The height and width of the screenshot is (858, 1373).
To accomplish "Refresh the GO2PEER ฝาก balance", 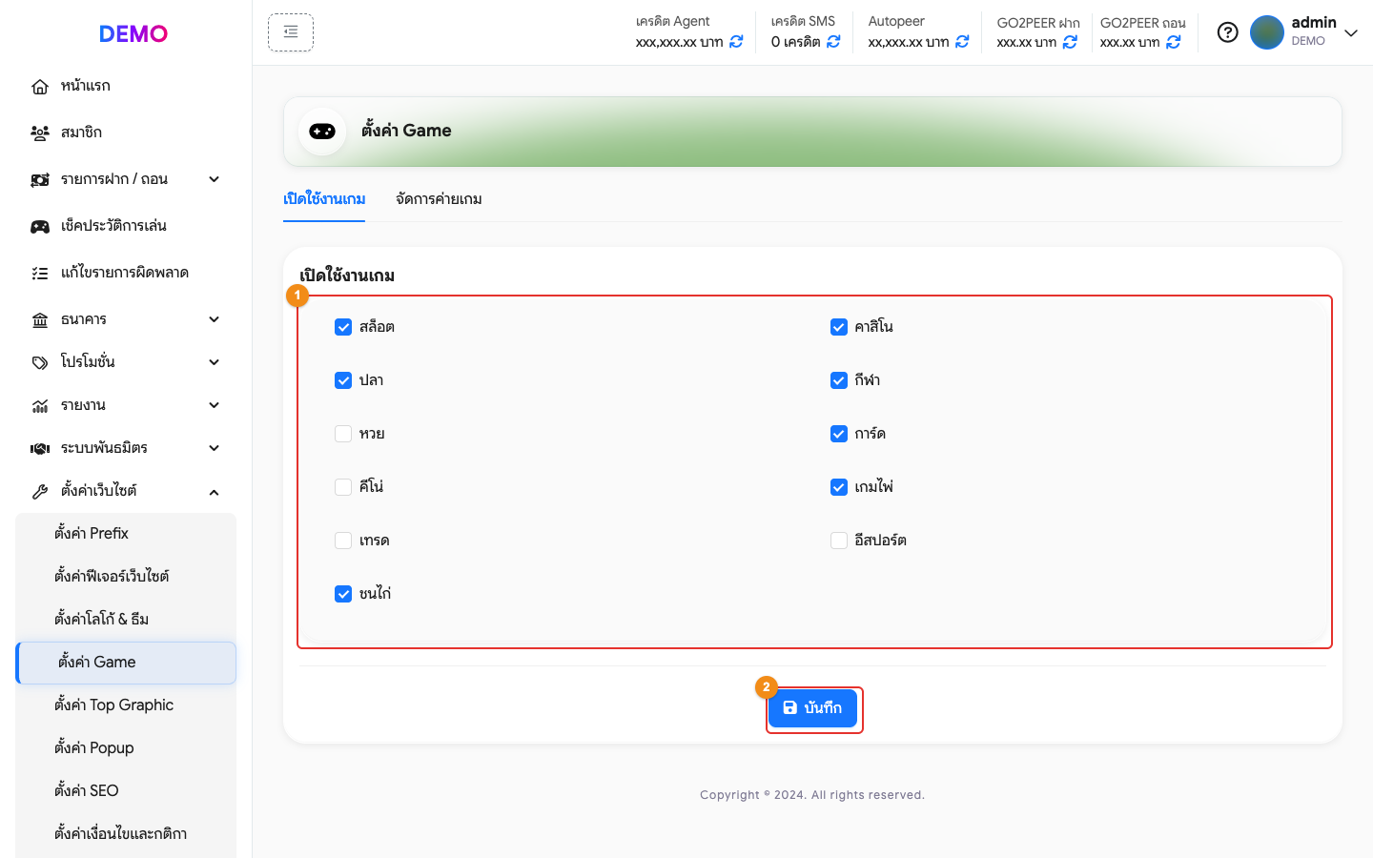I will click(x=1070, y=42).
